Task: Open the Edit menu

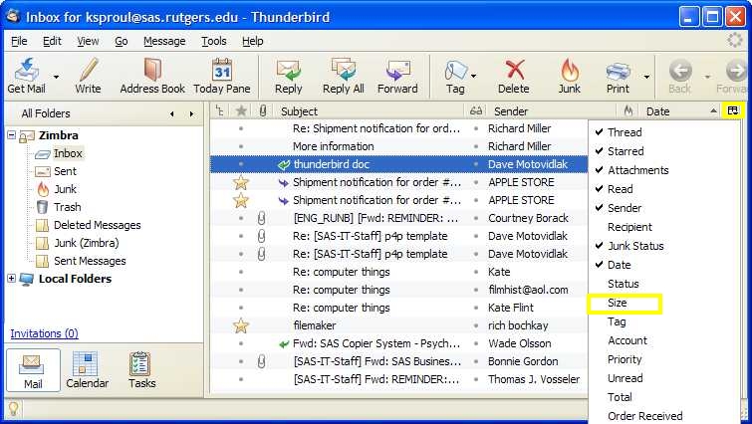Action: click(x=52, y=41)
